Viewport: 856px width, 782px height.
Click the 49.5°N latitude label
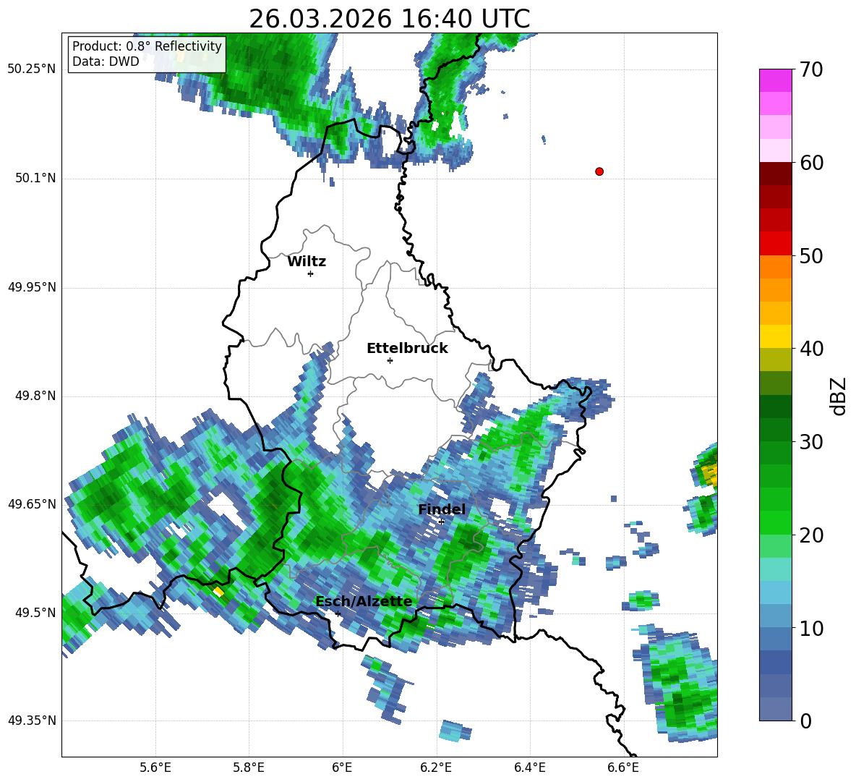(x=35, y=613)
